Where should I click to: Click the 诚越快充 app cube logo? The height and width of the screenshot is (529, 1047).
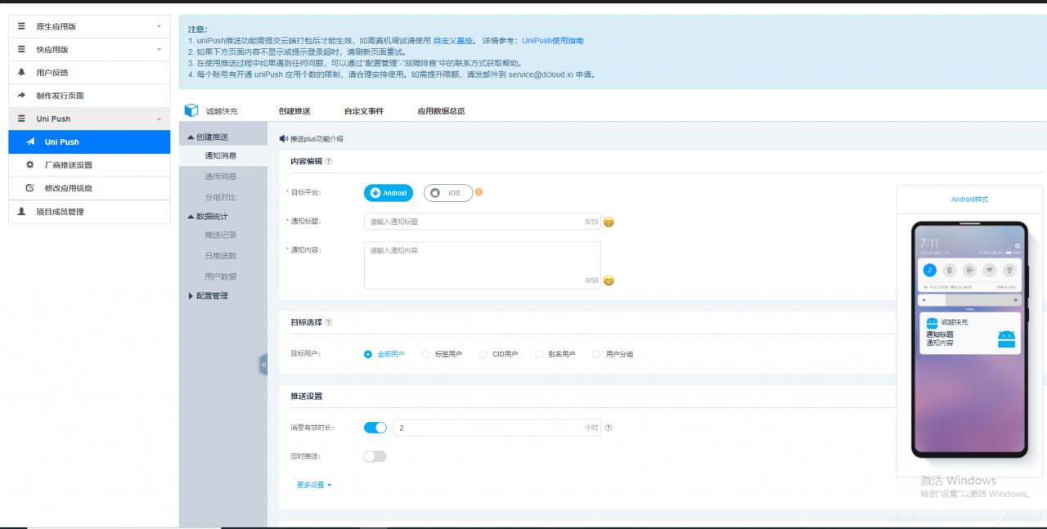point(191,110)
